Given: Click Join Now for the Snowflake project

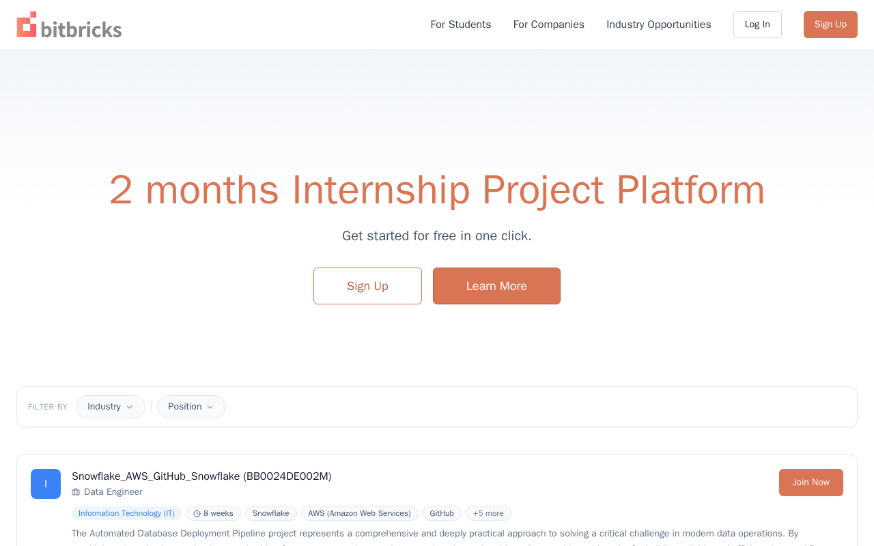Looking at the screenshot, I should tap(811, 483).
